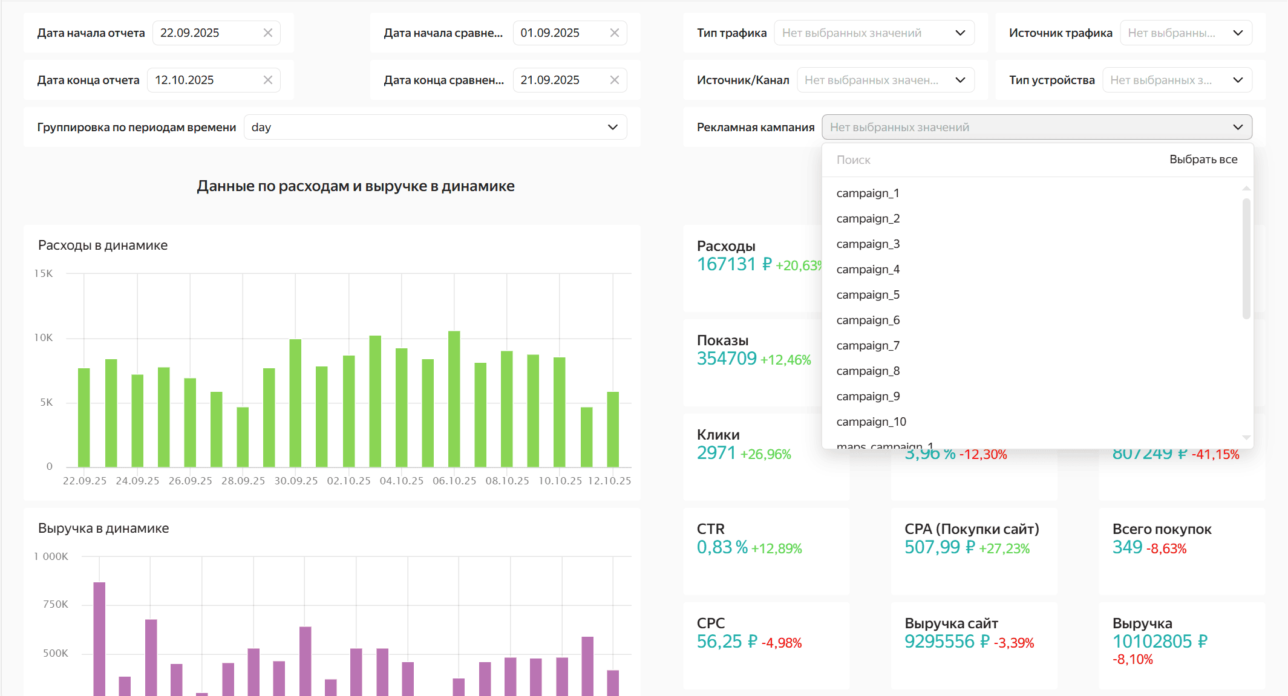This screenshot has width=1288, height=696.
Task: Open the Тип трафика dropdown
Action: point(874,33)
